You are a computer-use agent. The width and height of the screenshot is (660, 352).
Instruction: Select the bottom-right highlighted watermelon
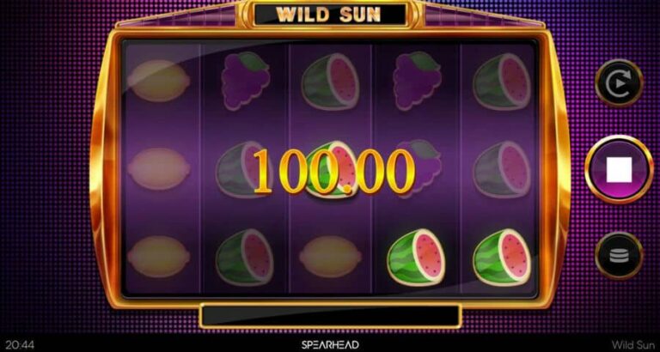[502, 257]
